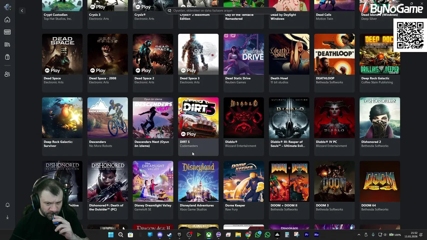Expand hidden system tray icons
427x240 pixels.
click(359, 235)
